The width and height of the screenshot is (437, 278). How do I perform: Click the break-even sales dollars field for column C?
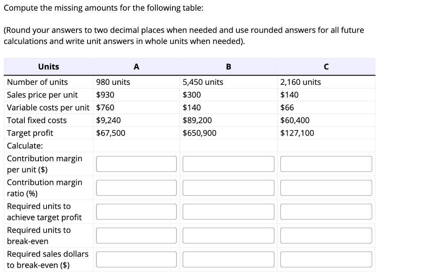326,259
